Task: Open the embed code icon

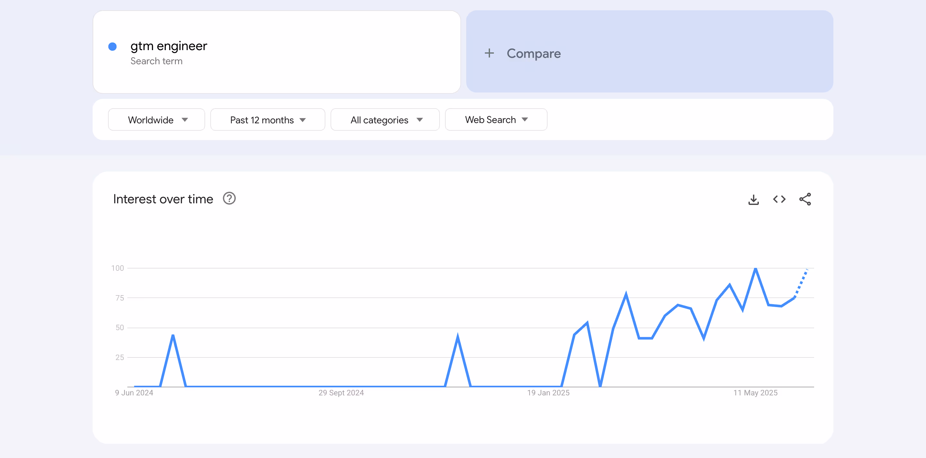Action: pos(779,199)
